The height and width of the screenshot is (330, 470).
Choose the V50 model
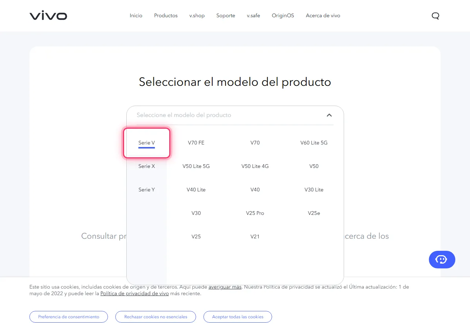coord(314,166)
